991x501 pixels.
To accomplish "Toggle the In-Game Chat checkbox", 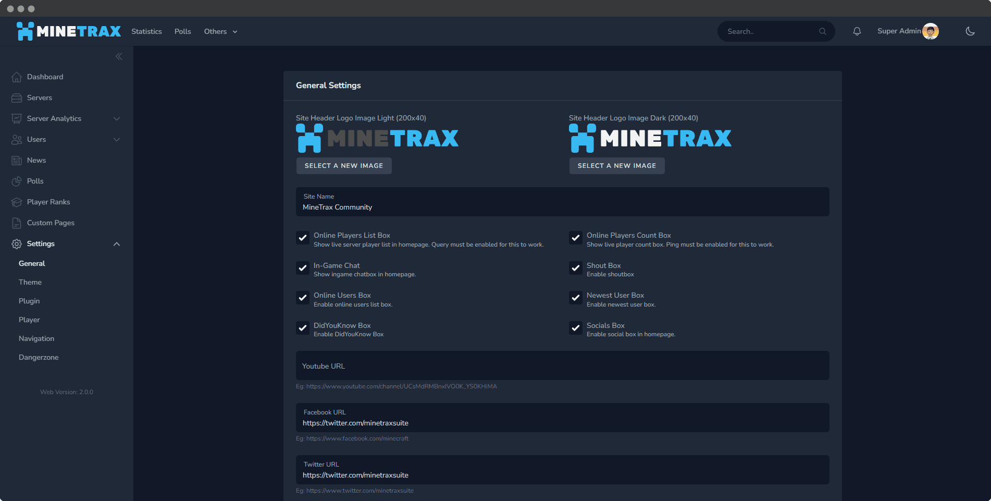I will tap(303, 268).
